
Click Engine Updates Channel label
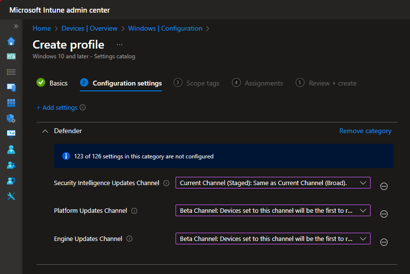click(x=88, y=239)
